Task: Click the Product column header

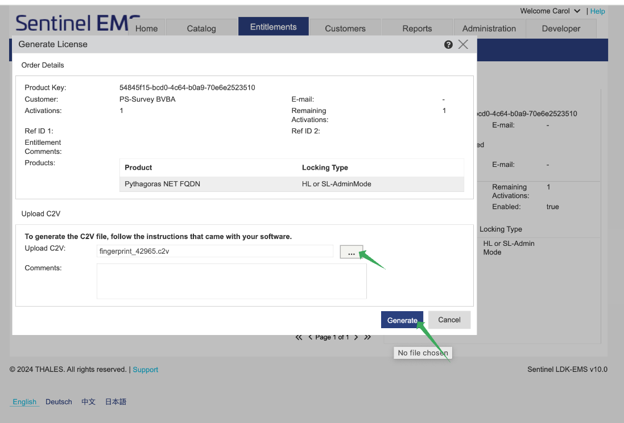Action: pyautogui.click(x=138, y=167)
